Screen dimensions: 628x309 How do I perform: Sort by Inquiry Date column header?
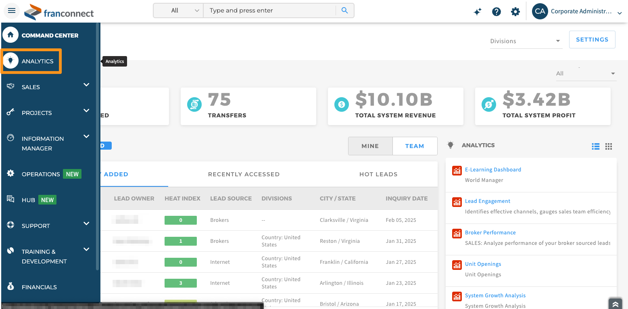407,198
